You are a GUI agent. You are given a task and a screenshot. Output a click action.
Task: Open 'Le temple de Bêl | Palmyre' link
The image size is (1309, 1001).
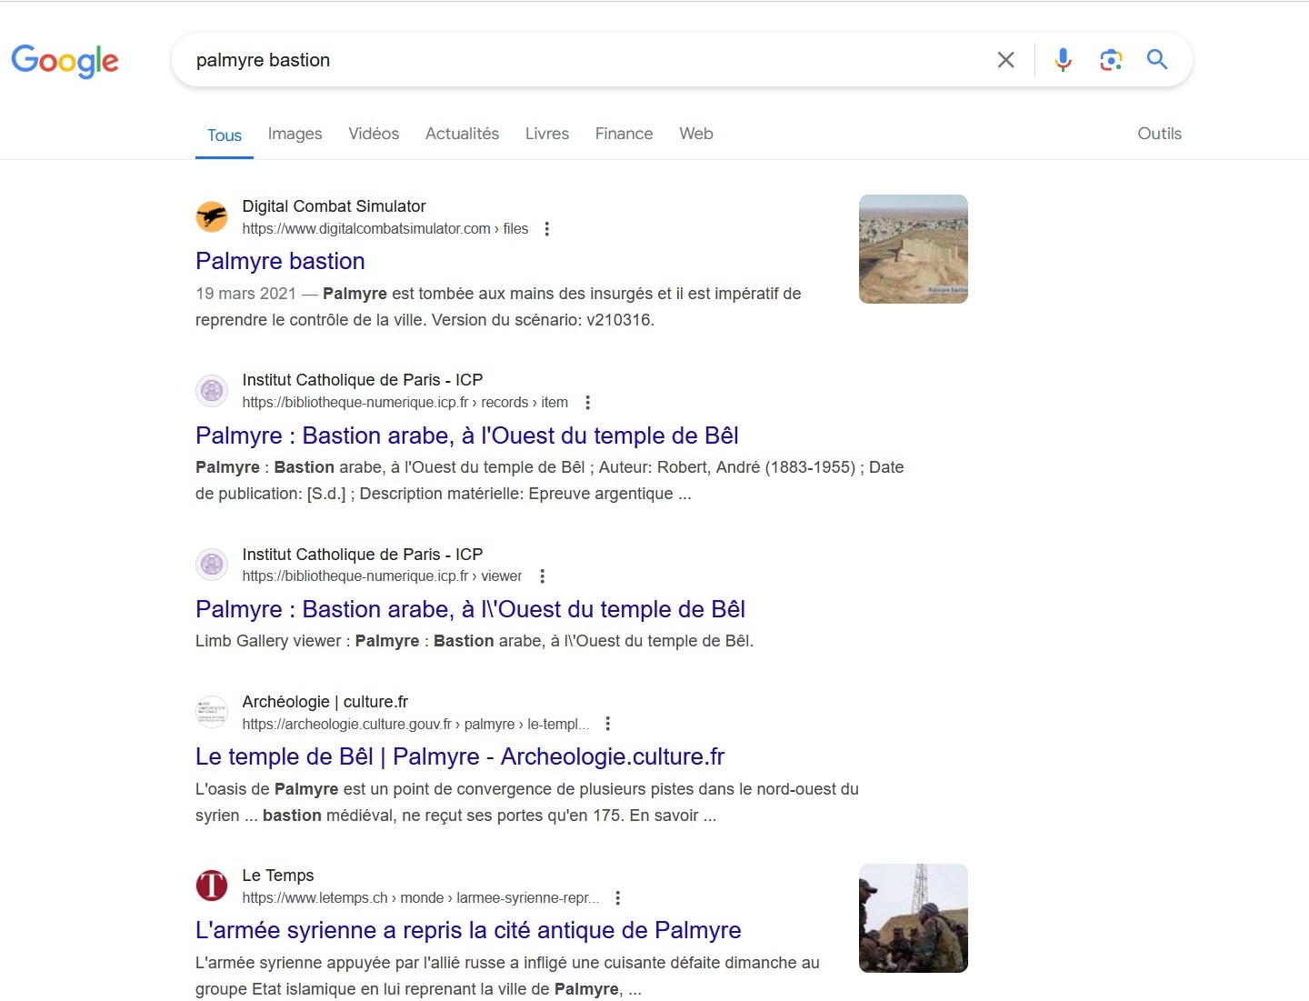pyautogui.click(x=460, y=756)
